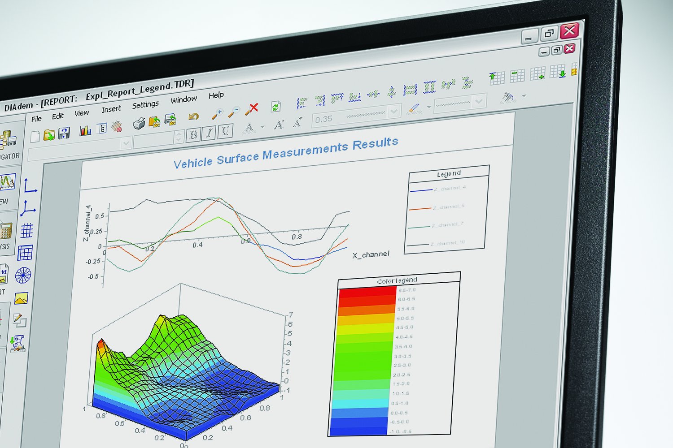Click the Undo icon in the toolbar

pyautogui.click(x=194, y=116)
